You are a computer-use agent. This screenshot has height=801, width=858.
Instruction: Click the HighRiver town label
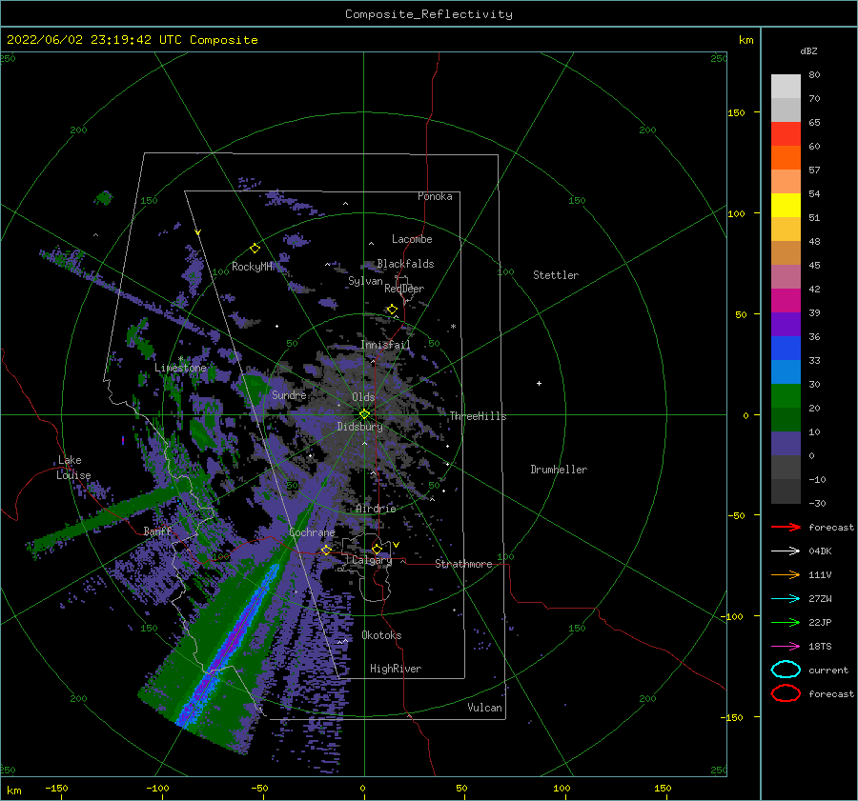(396, 669)
